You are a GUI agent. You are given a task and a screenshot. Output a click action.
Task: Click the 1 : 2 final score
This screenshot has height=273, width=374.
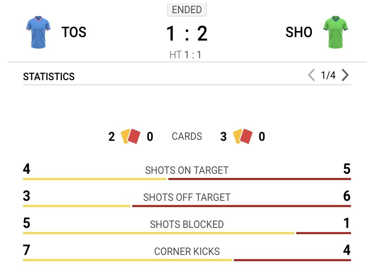(x=187, y=34)
